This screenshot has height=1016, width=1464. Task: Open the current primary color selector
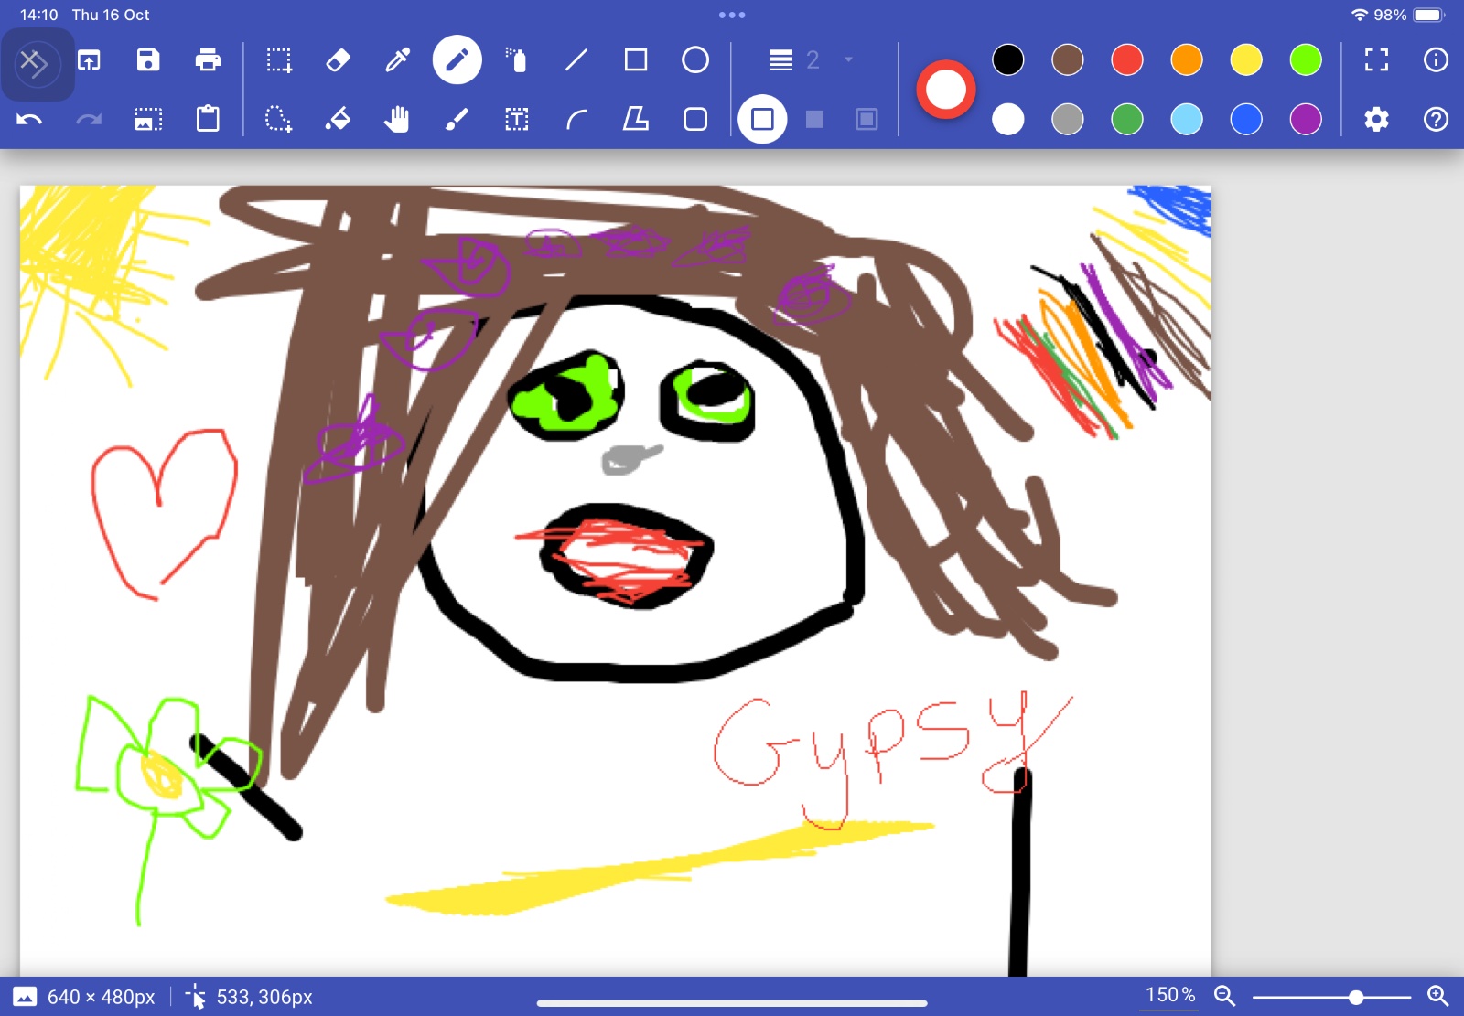click(946, 90)
